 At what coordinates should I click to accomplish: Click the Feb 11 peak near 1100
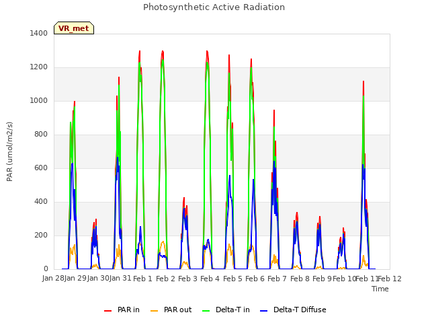(363, 81)
